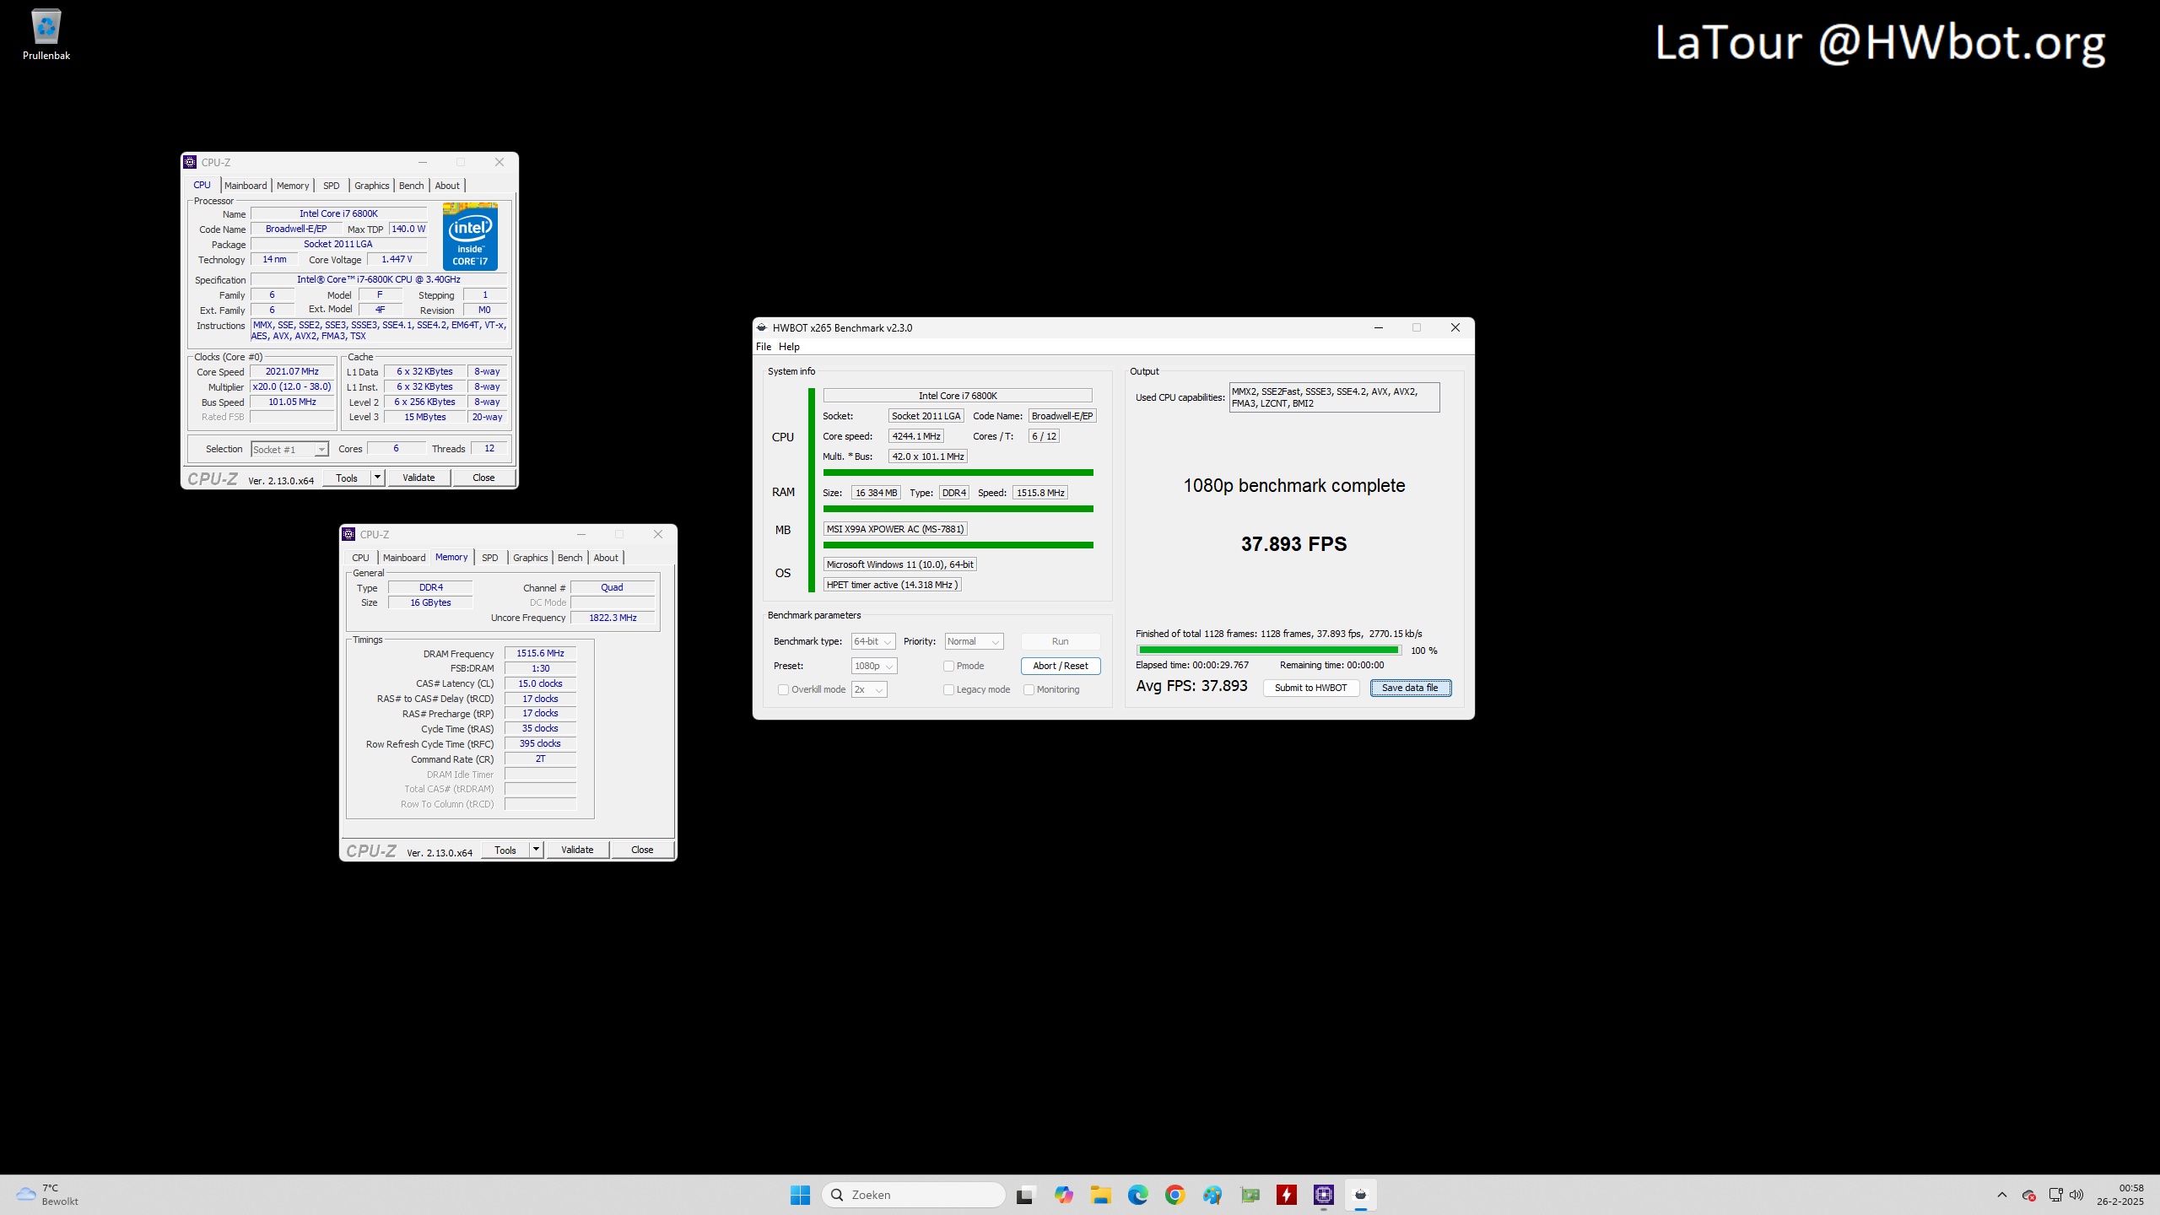This screenshot has height=1215, width=2160.
Task: Switch to HWBOT x265 taskbar icon
Action: [1360, 1195]
